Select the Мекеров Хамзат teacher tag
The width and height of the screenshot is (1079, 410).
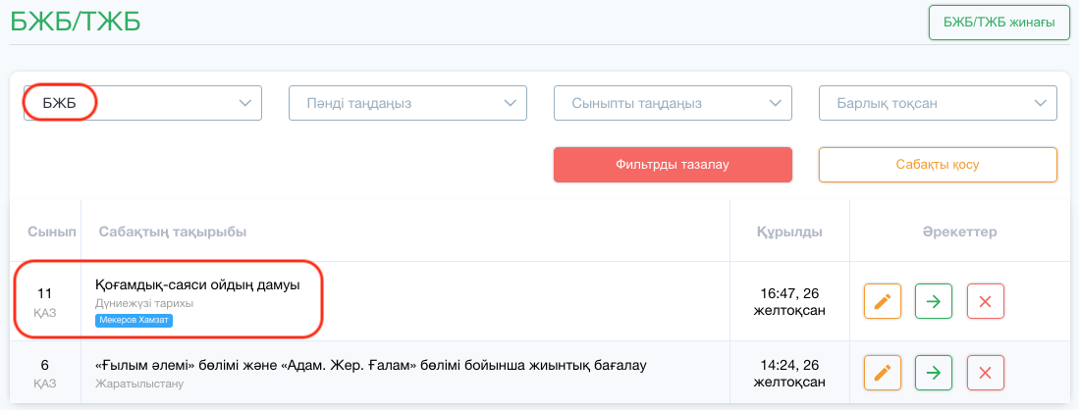pyautogui.click(x=135, y=320)
